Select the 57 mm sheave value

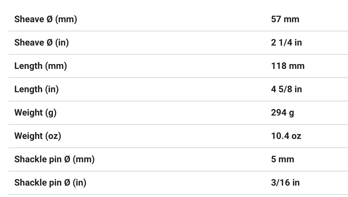tap(285, 19)
